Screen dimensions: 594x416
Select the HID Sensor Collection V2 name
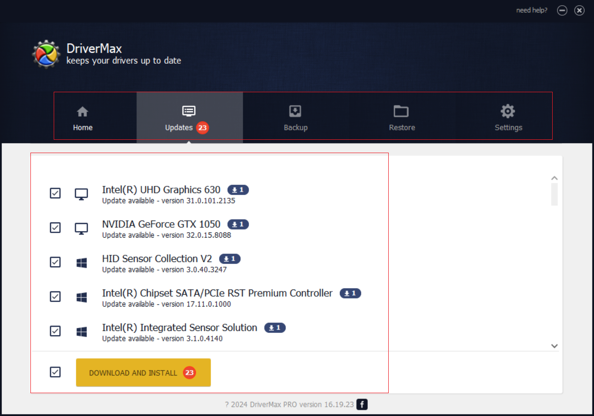157,259
